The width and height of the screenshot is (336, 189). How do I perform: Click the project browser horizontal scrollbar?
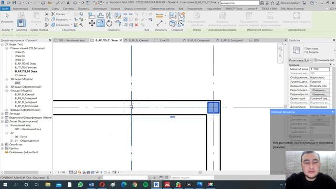coord(21,172)
